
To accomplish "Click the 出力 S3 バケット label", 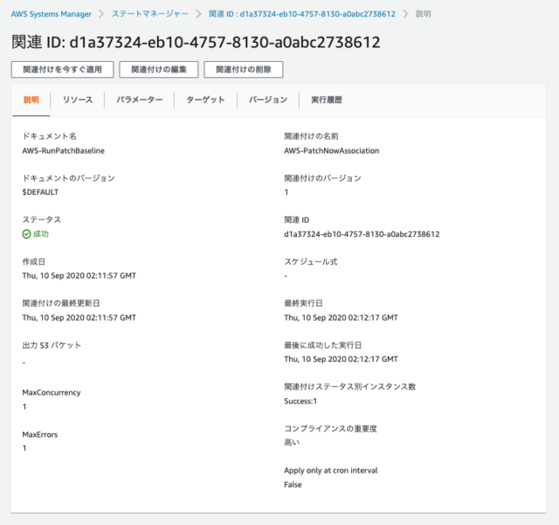I will [52, 345].
